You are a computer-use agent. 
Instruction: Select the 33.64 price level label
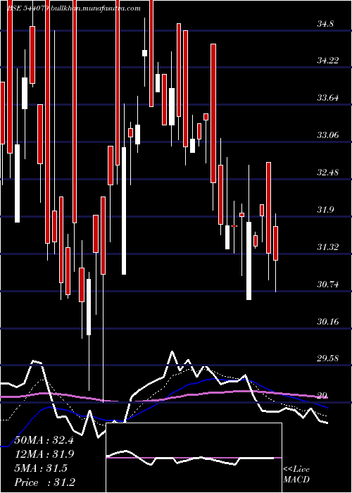[x=327, y=98]
